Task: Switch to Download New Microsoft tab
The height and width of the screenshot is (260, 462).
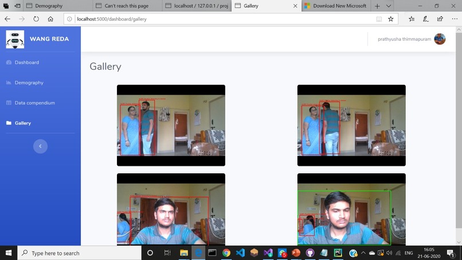Action: [336, 6]
